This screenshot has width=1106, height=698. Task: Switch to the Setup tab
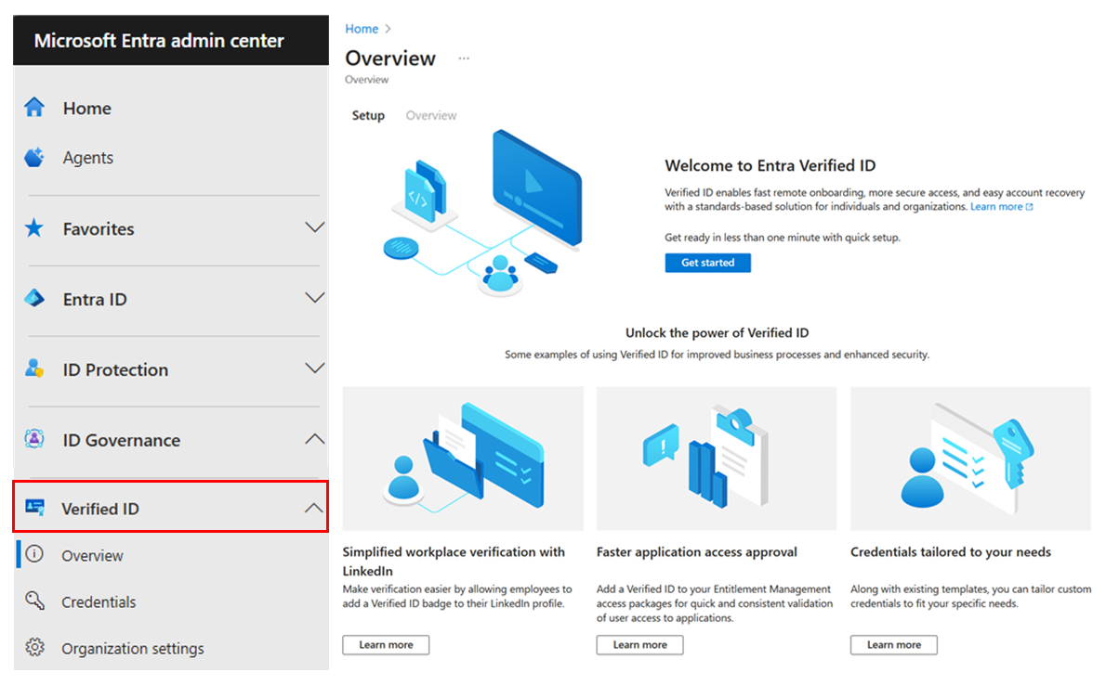368,115
